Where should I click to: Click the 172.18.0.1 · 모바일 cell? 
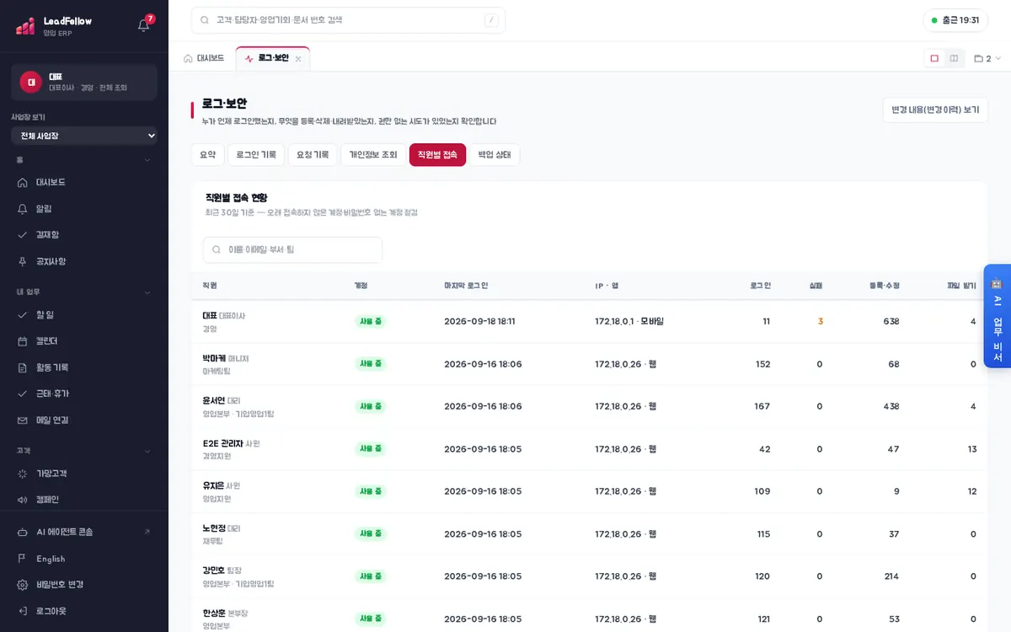629,321
